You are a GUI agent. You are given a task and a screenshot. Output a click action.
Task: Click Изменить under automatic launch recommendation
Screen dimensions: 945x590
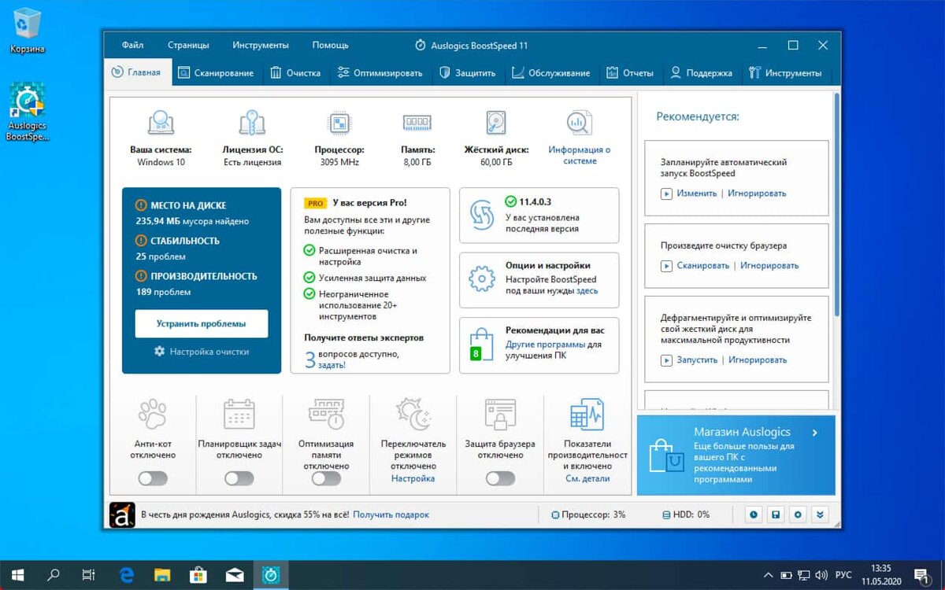pyautogui.click(x=697, y=194)
